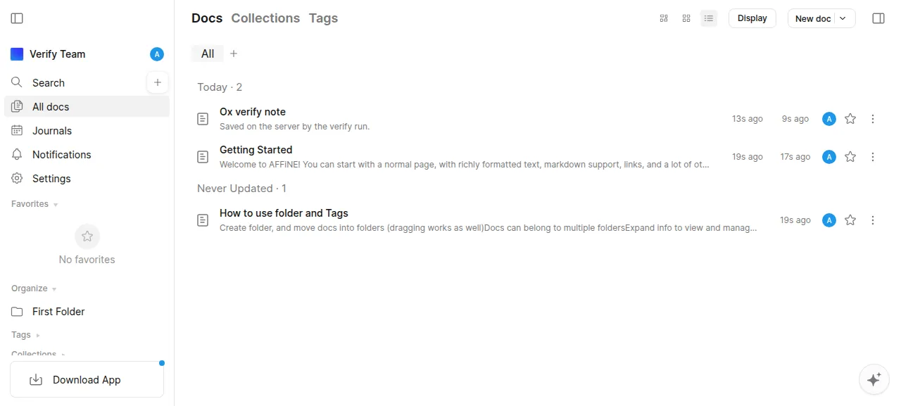Switch to grid view layout
This screenshot has width=901, height=406.
coord(686,18)
